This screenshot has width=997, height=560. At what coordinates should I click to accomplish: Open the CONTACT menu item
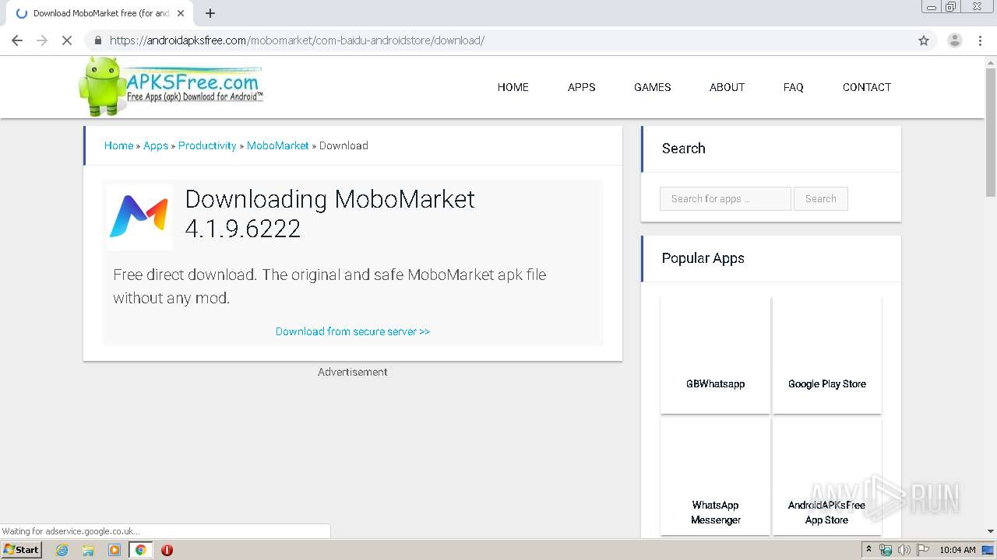(x=866, y=87)
